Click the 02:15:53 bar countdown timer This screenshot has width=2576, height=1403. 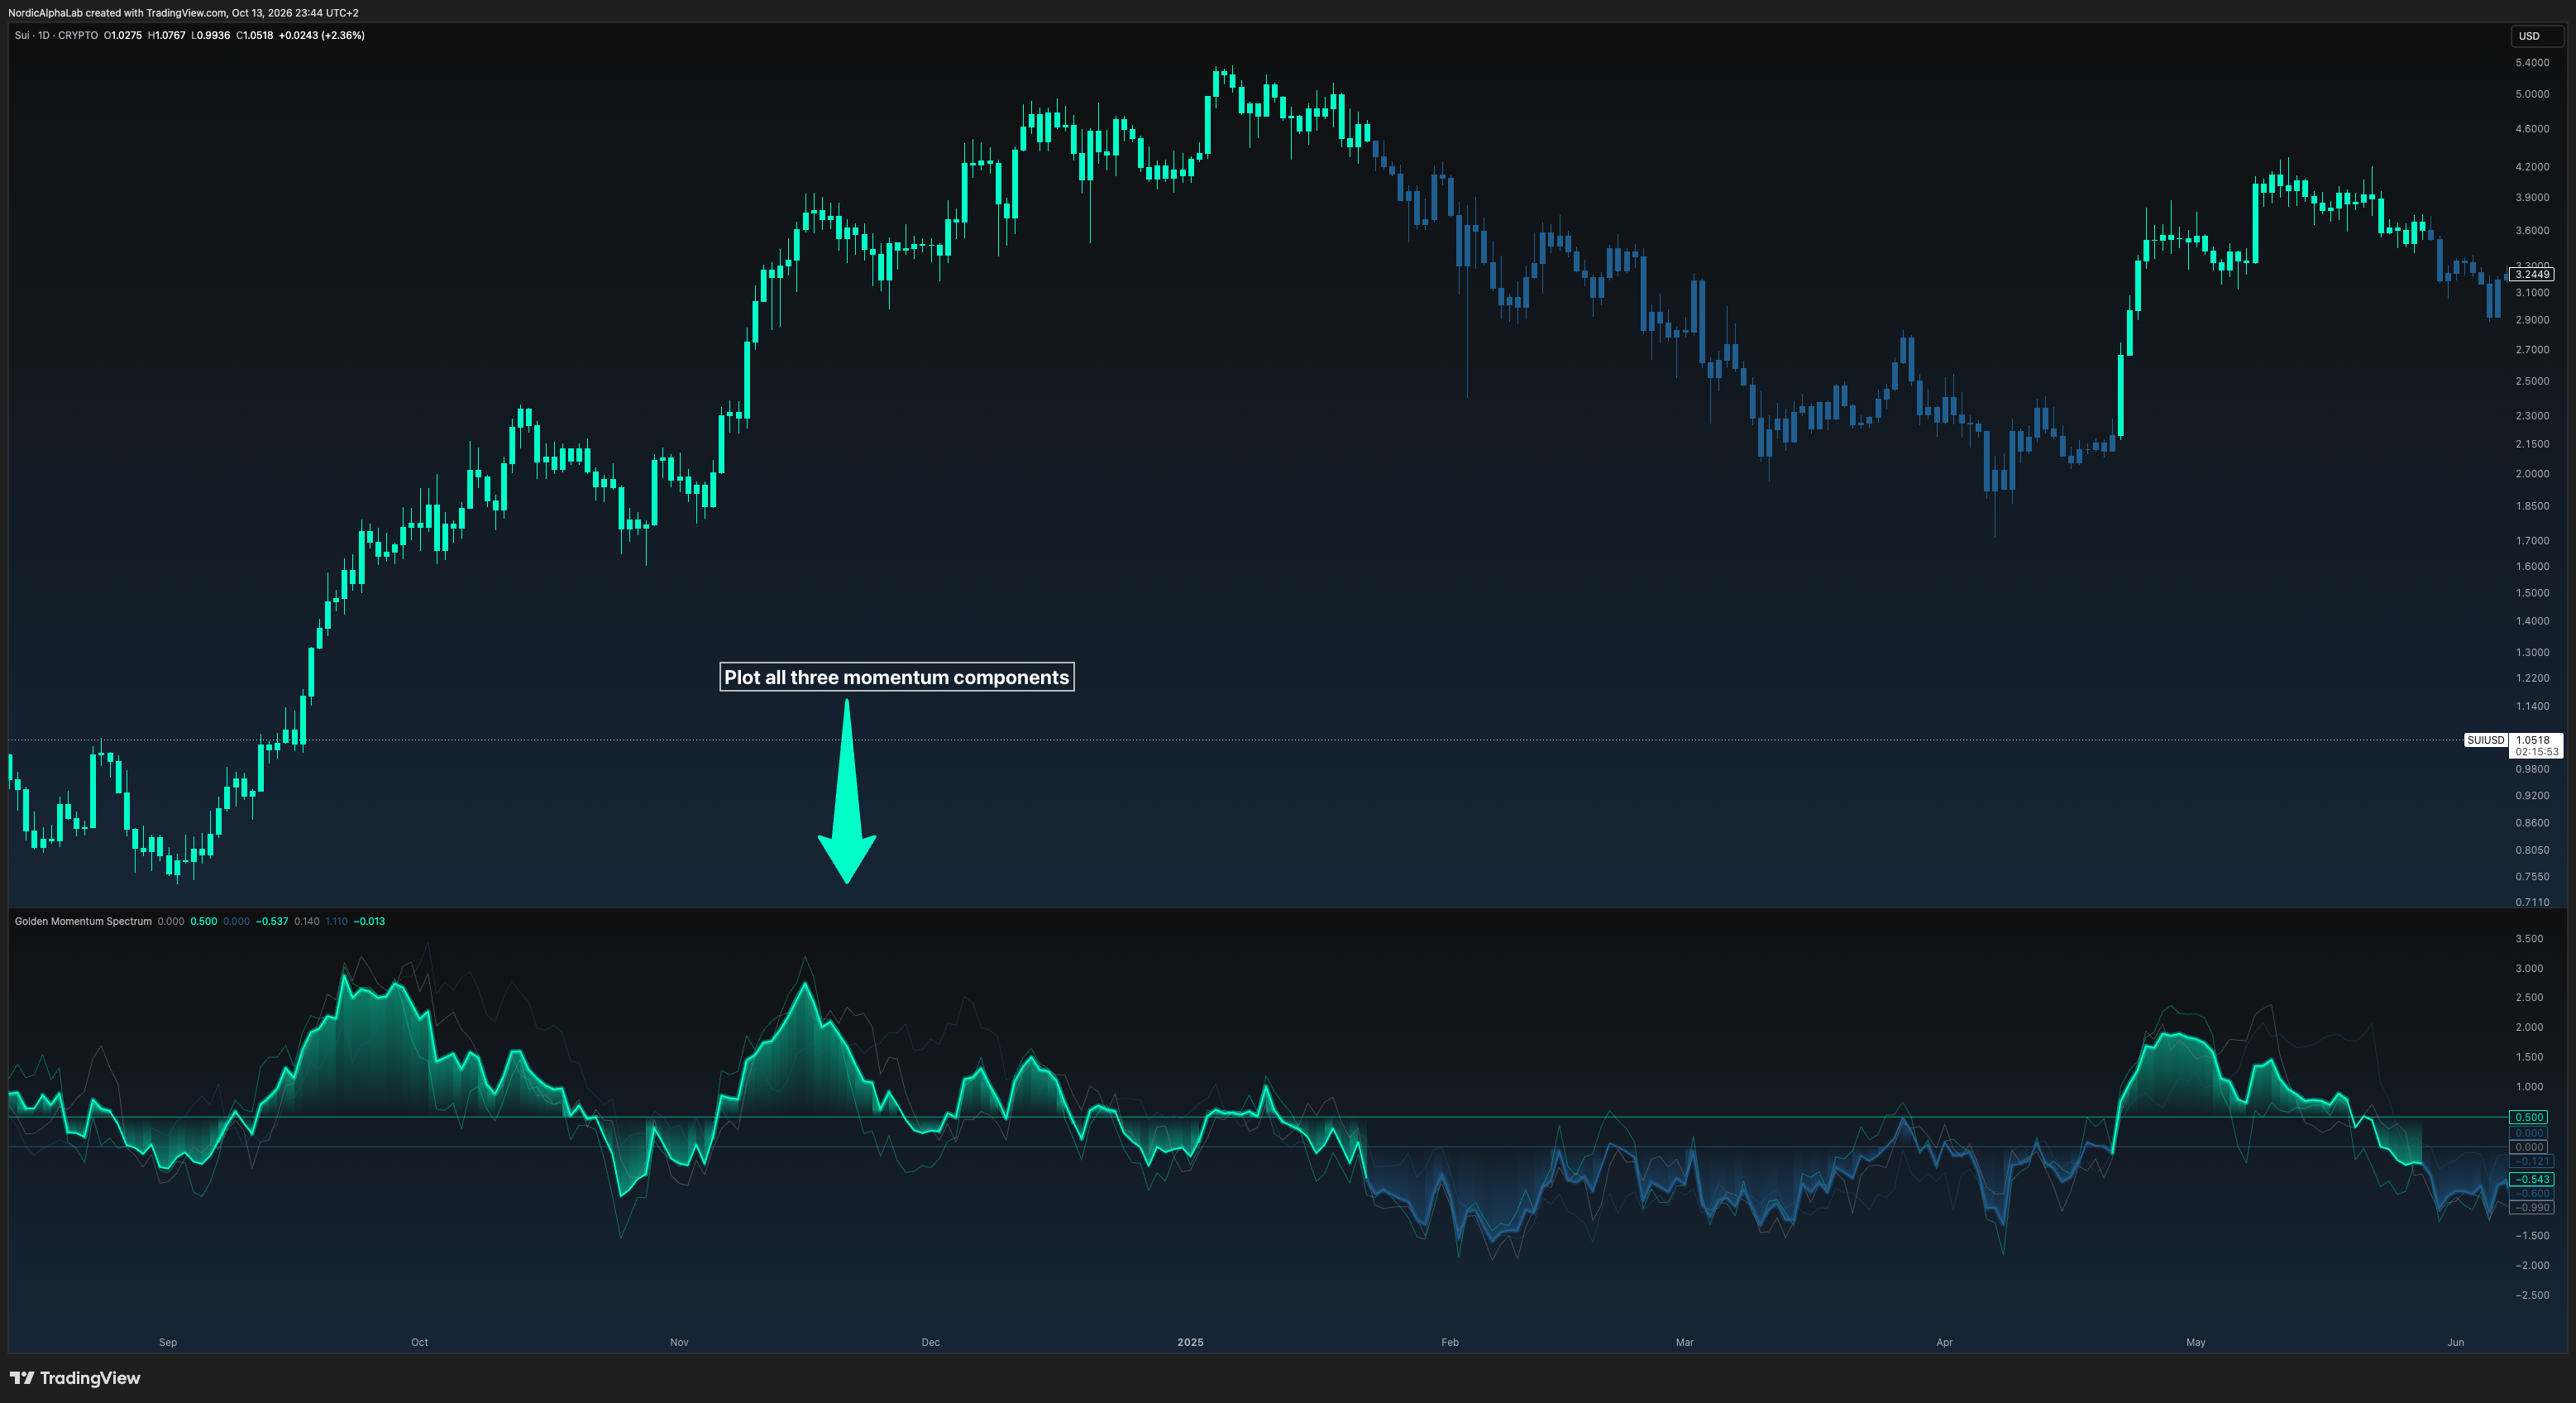[2536, 752]
